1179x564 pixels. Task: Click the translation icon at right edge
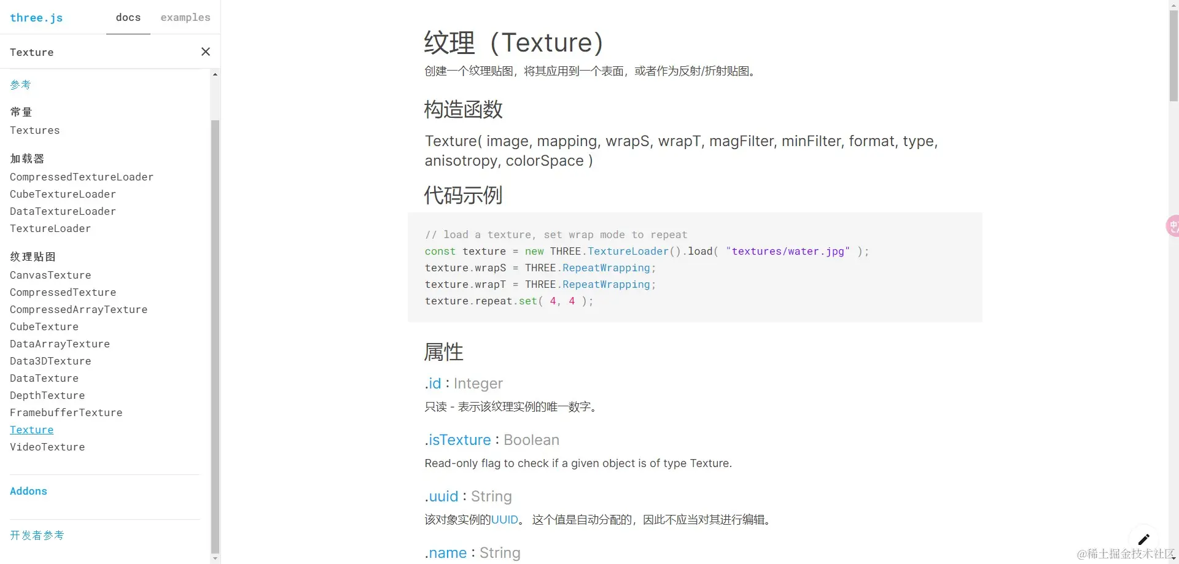pos(1173,226)
